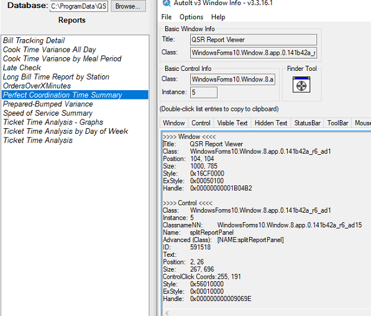This screenshot has width=371, height=316.
Task: Select the Window tab
Action: pyautogui.click(x=174, y=123)
